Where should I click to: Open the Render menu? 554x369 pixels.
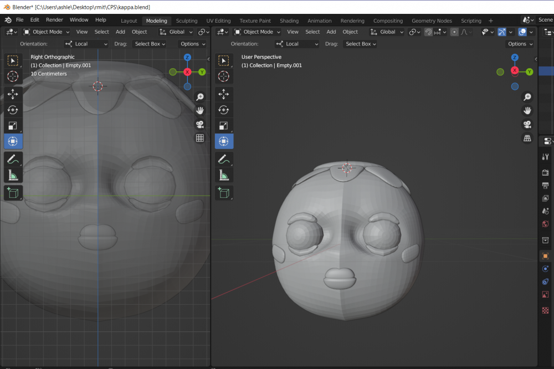tap(54, 20)
